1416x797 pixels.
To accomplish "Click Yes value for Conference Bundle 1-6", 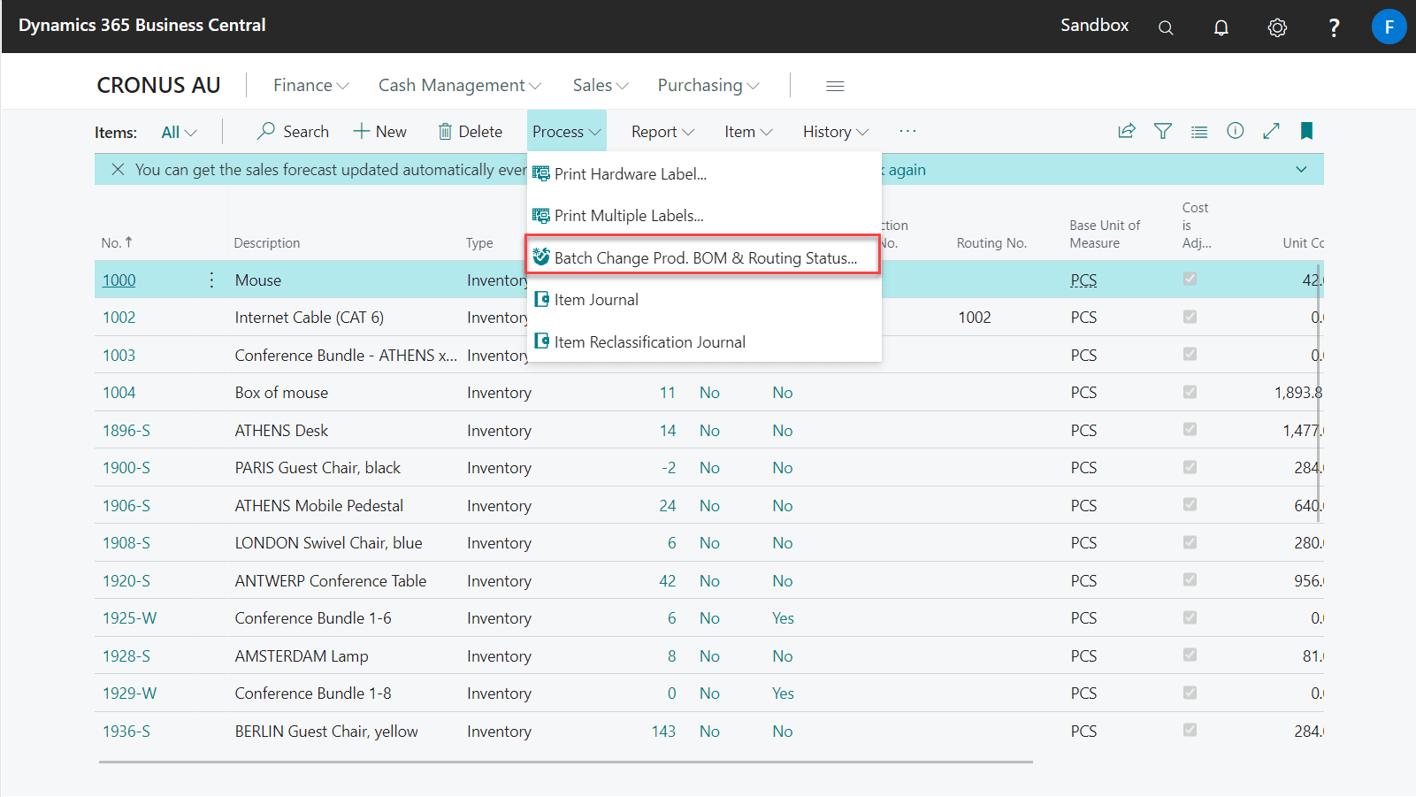I will [783, 618].
